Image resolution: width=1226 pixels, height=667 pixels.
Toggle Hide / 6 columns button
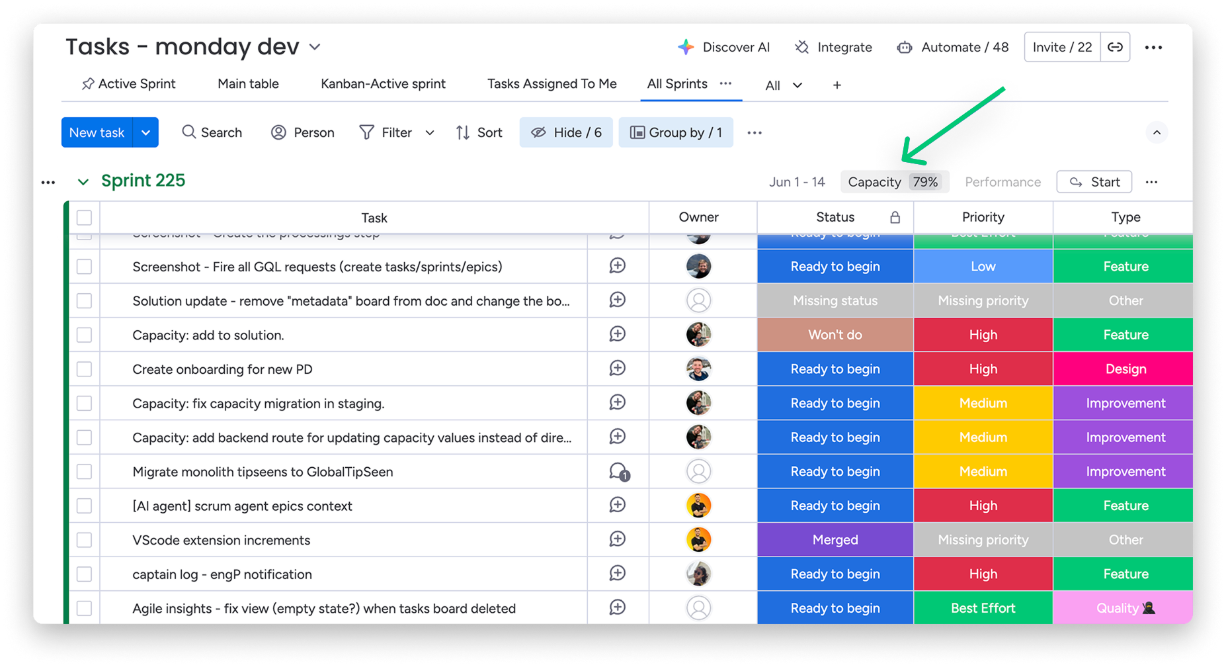click(x=566, y=132)
